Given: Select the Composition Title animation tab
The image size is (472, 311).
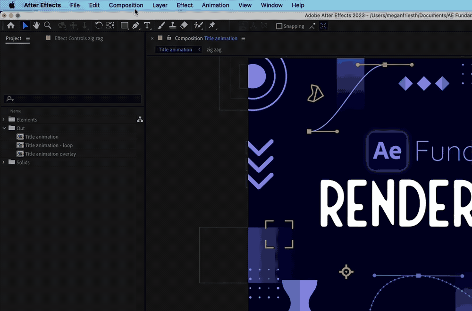Looking at the screenshot, I should [x=206, y=38].
